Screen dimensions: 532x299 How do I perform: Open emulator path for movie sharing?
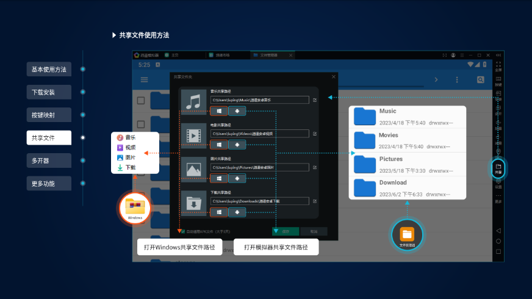click(237, 145)
